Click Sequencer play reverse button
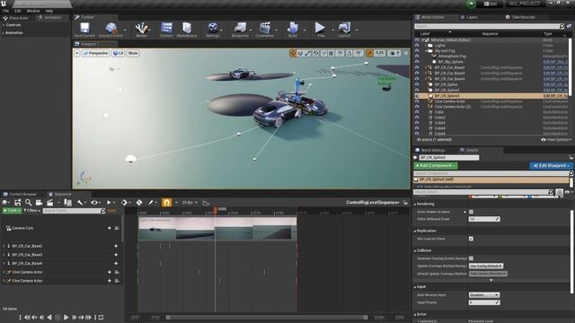 click(x=49, y=318)
